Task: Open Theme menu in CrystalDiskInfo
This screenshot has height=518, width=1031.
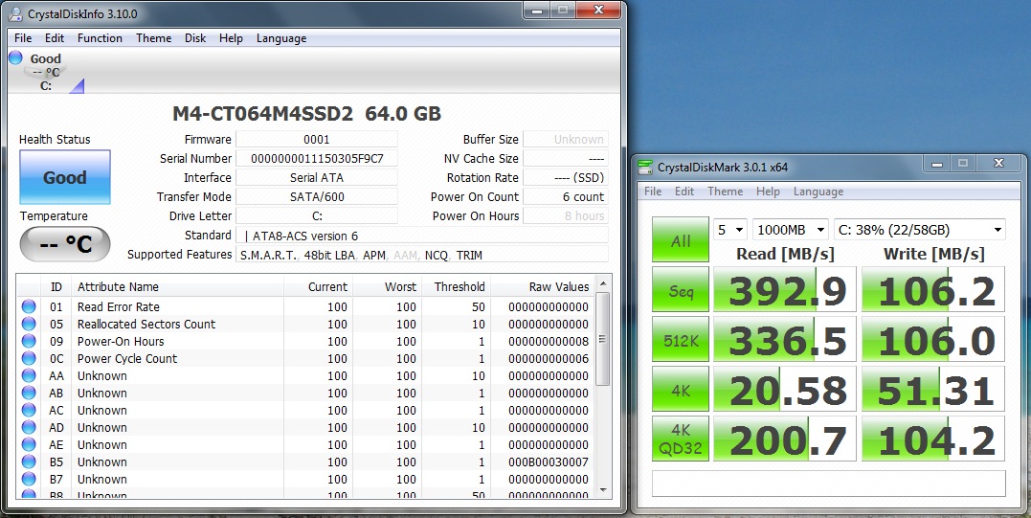Action: 154,38
